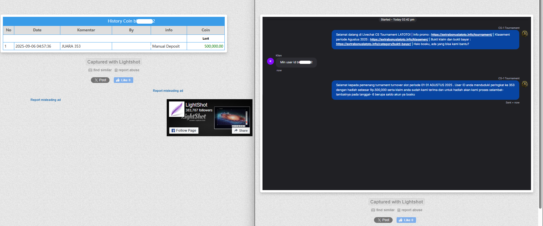Viewport: 543px width, 226px height.
Task: Click the 'Sent • now' status text
Action: tap(512, 103)
